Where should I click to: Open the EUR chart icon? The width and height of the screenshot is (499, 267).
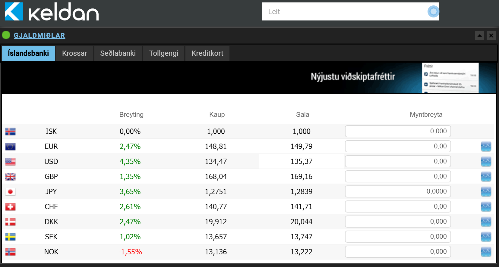click(x=486, y=147)
